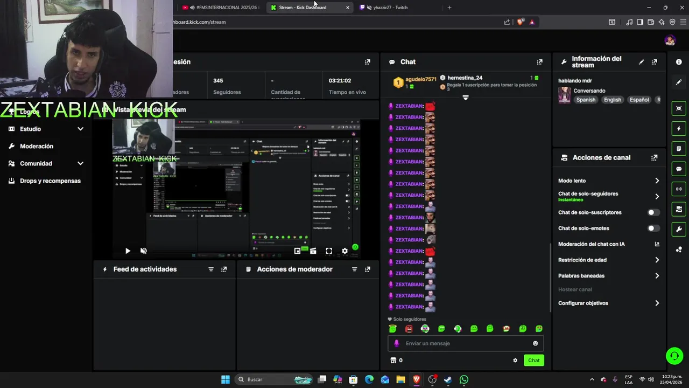
Task: Open Steam from the taskbar
Action: tap(448, 380)
